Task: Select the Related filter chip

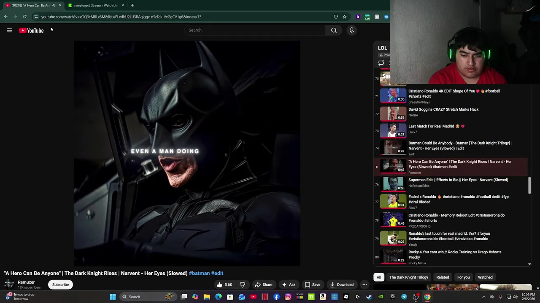Action: [x=443, y=277]
